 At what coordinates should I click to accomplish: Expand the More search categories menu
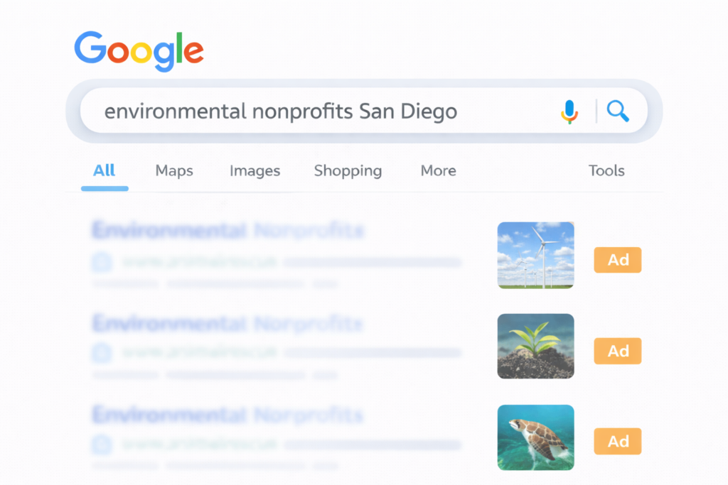pos(438,170)
